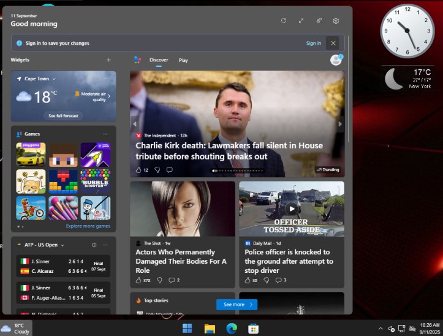Open the taskbar clock and date
The image size is (443, 336).
point(430,329)
